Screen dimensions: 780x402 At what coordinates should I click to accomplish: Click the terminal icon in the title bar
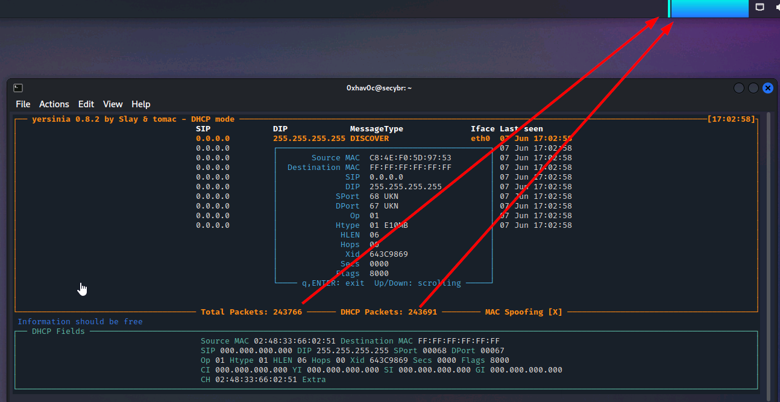click(x=19, y=88)
